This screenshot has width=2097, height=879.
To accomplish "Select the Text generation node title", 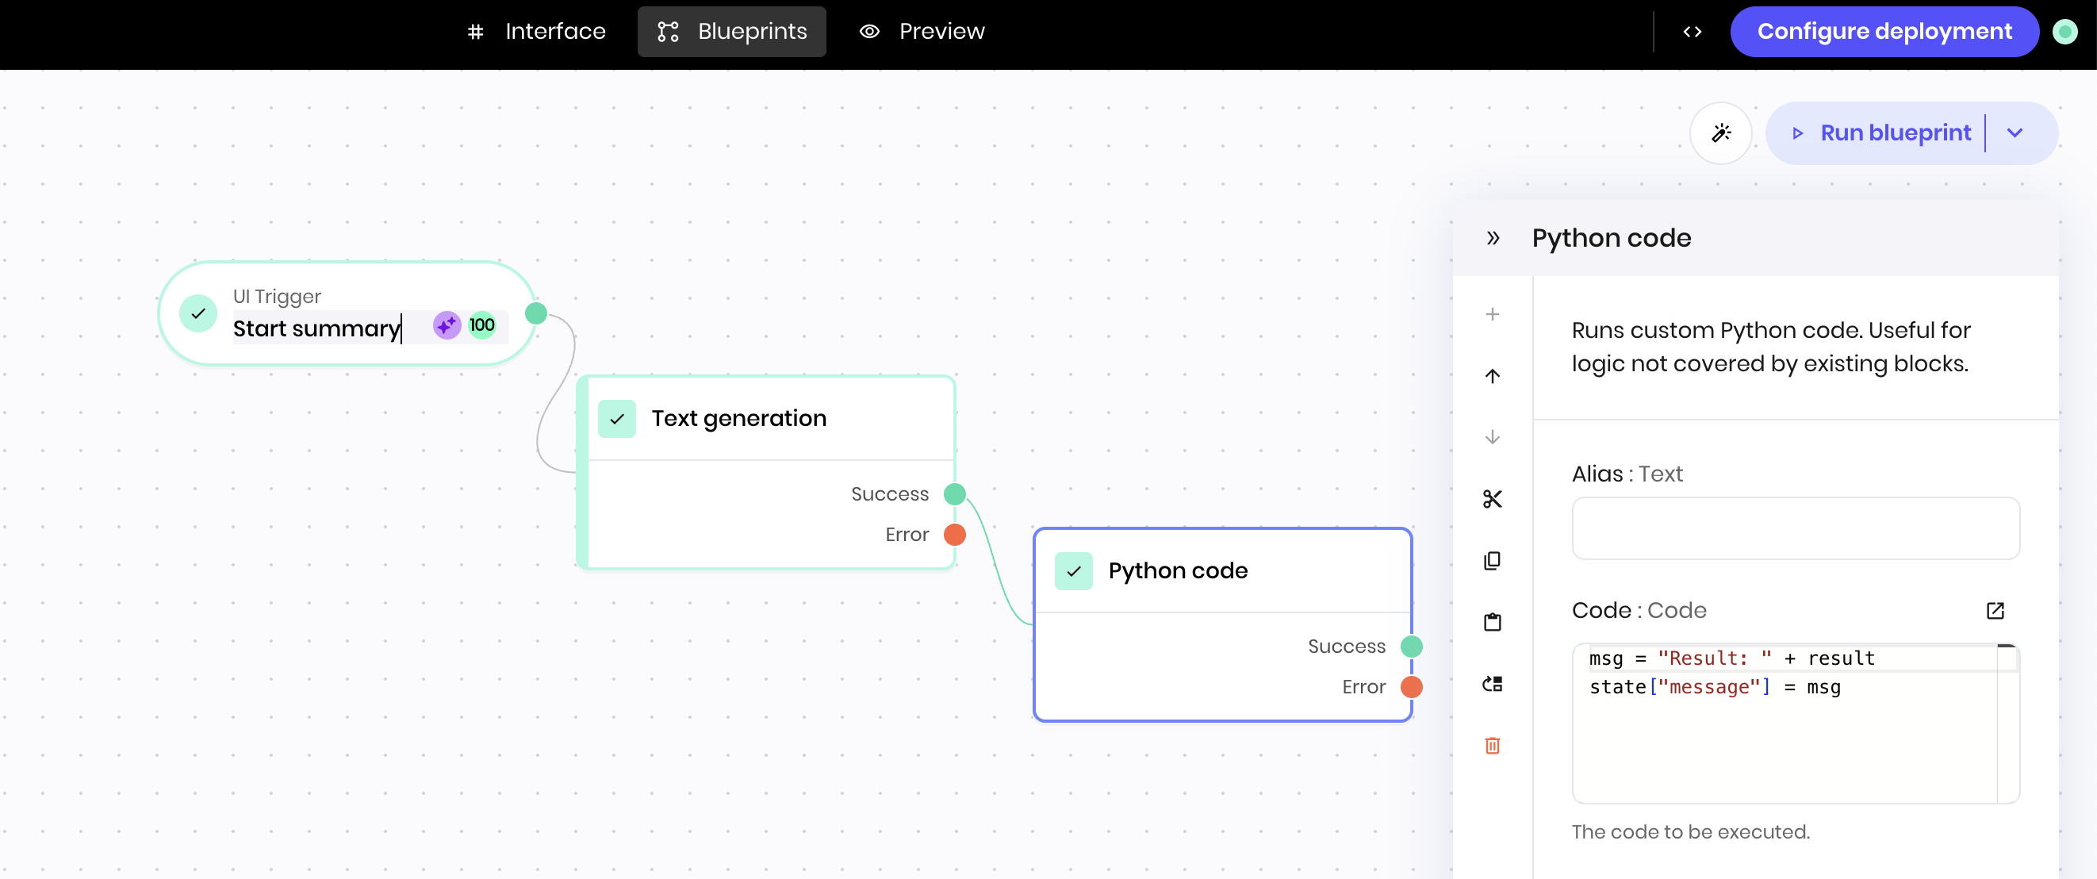I will [738, 418].
